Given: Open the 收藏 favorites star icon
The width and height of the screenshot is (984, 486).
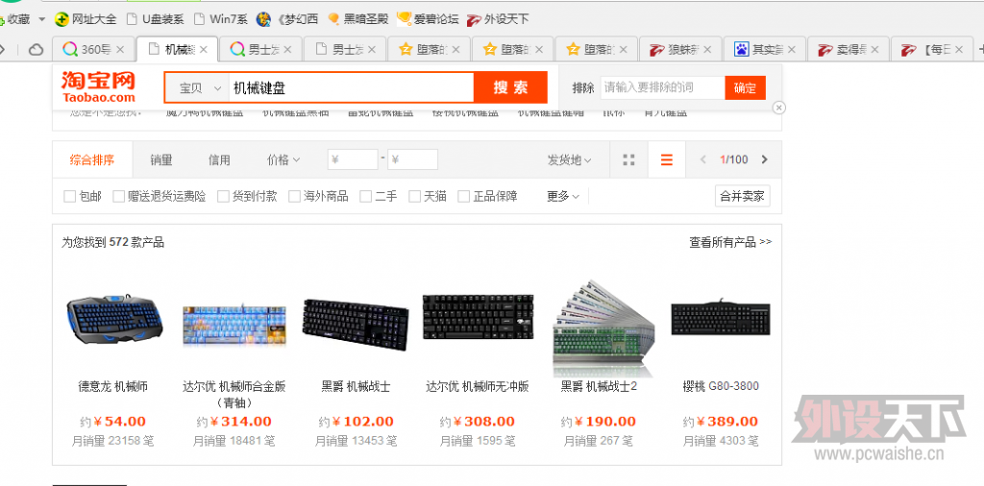Looking at the screenshot, I should tap(3, 19).
